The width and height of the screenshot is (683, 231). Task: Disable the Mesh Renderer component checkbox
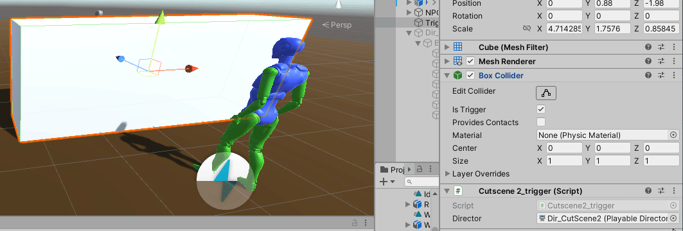470,62
